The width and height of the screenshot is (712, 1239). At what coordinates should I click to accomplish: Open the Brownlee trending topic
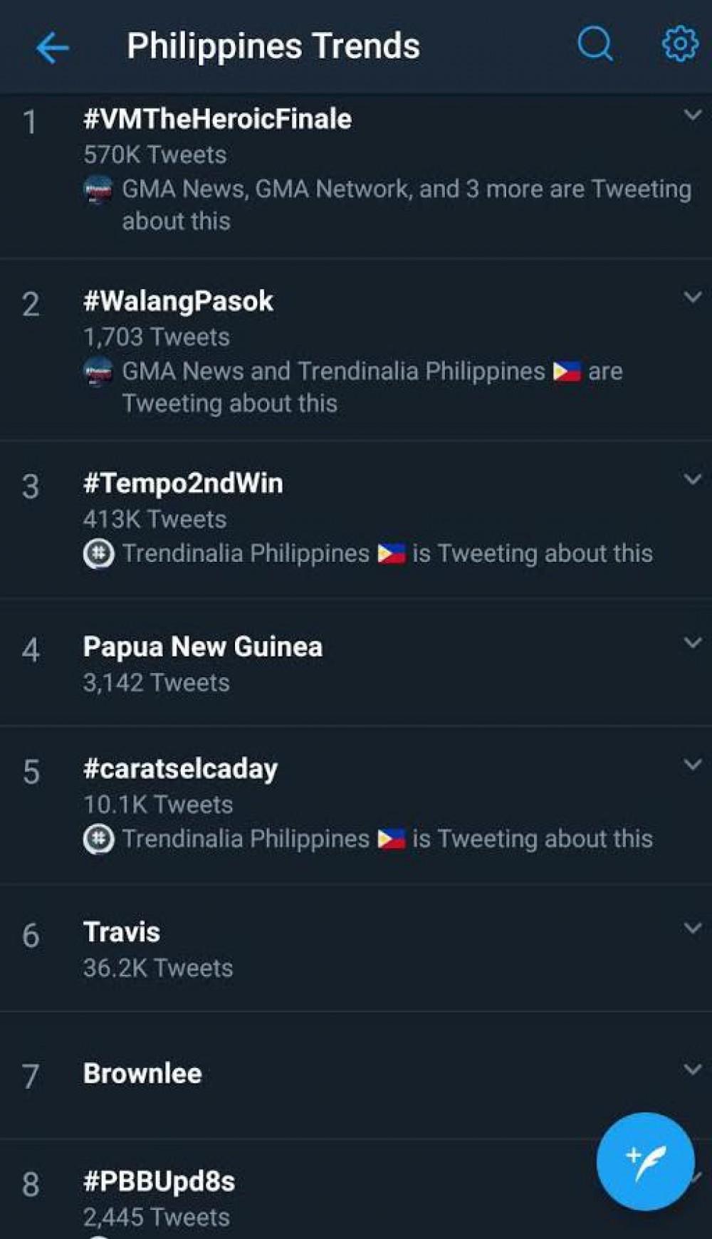[x=142, y=1073]
